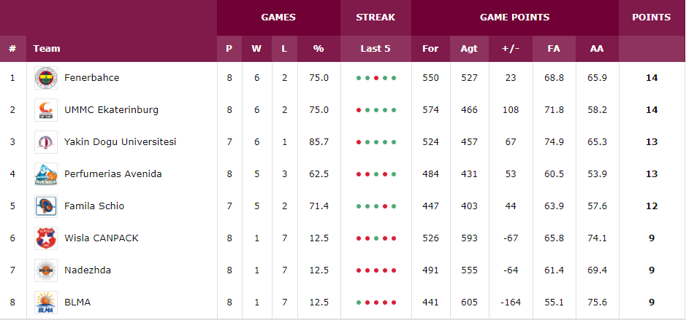Click the BLMA team logo
The height and width of the screenshot is (320, 686).
click(46, 302)
